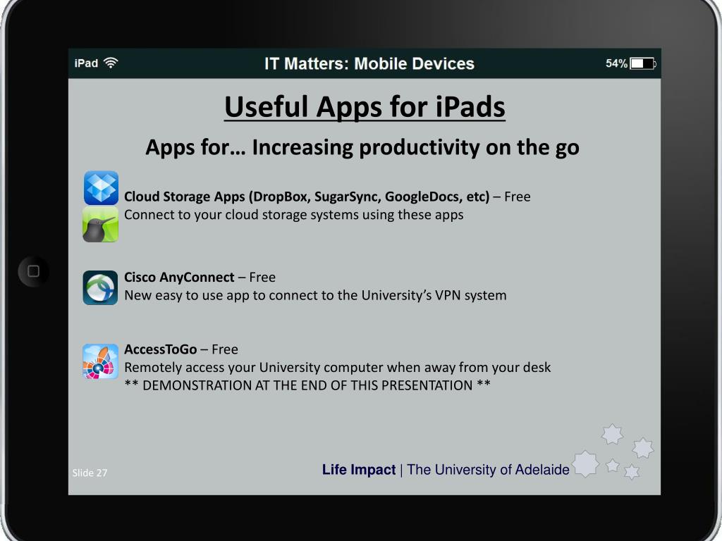Click "Remotely access your University computer" line
Screen dimensions: 722x541
click(338, 368)
